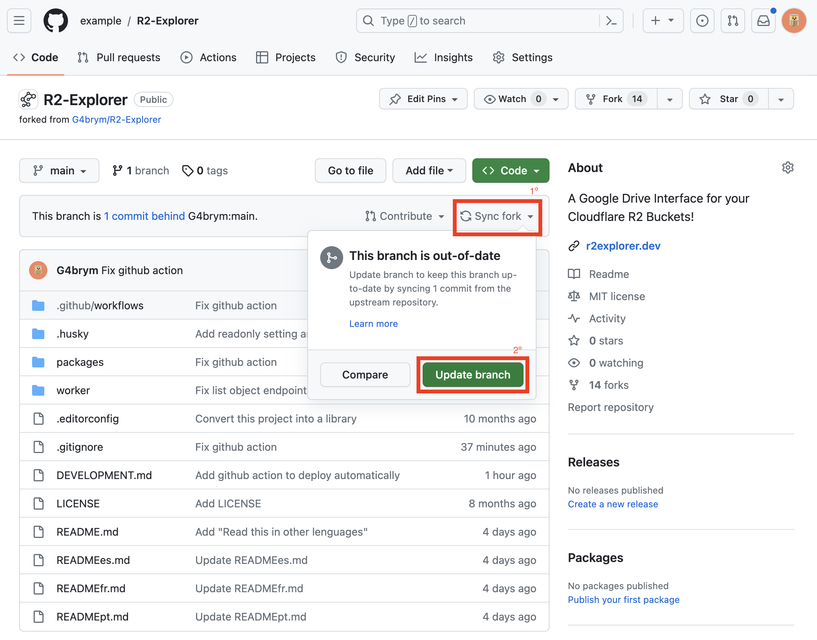Open the user avatar menu

(x=794, y=21)
